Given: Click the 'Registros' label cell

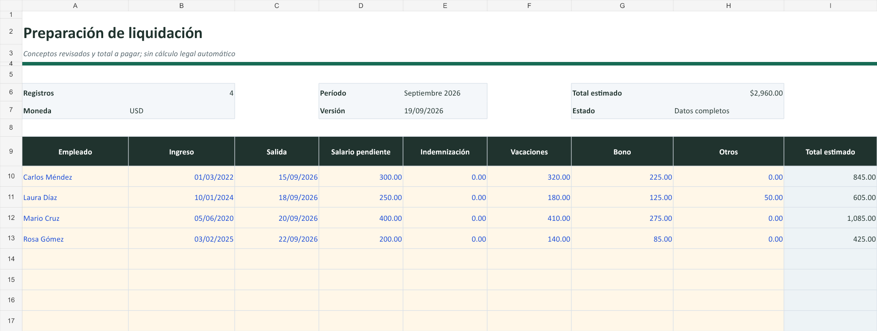Looking at the screenshot, I should tap(75, 93).
